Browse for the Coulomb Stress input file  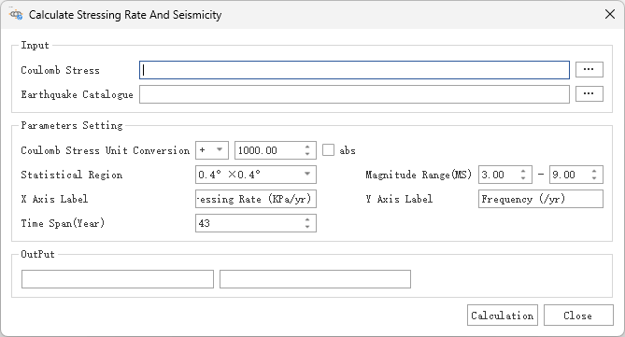(x=589, y=70)
